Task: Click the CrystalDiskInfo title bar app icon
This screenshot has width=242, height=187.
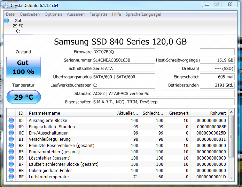Action: [6, 6]
